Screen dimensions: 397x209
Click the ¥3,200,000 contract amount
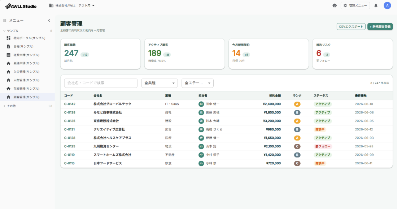click(x=272, y=121)
